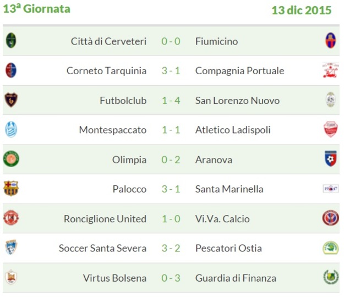Open the Pescatori Ostia team link
344x297 pixels.
228,249
